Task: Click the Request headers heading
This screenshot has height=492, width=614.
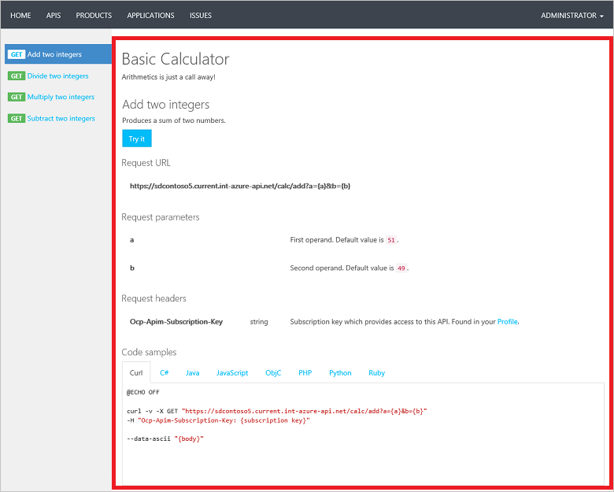Action: (x=153, y=298)
